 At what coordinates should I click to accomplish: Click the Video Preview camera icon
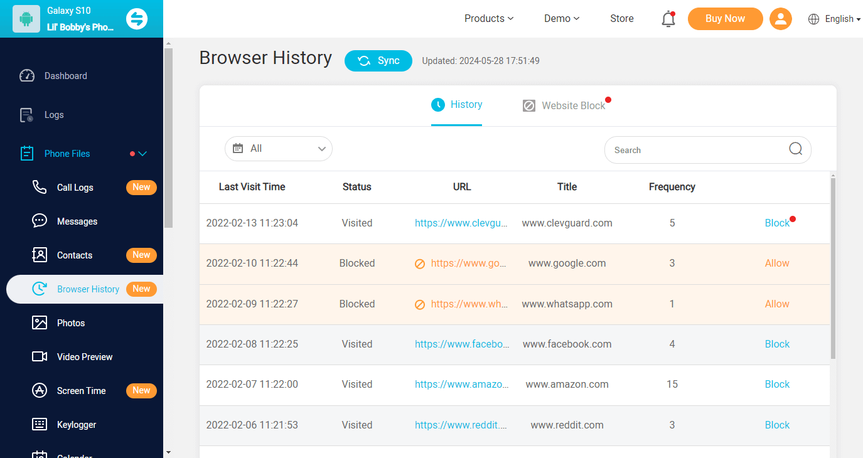pos(40,356)
